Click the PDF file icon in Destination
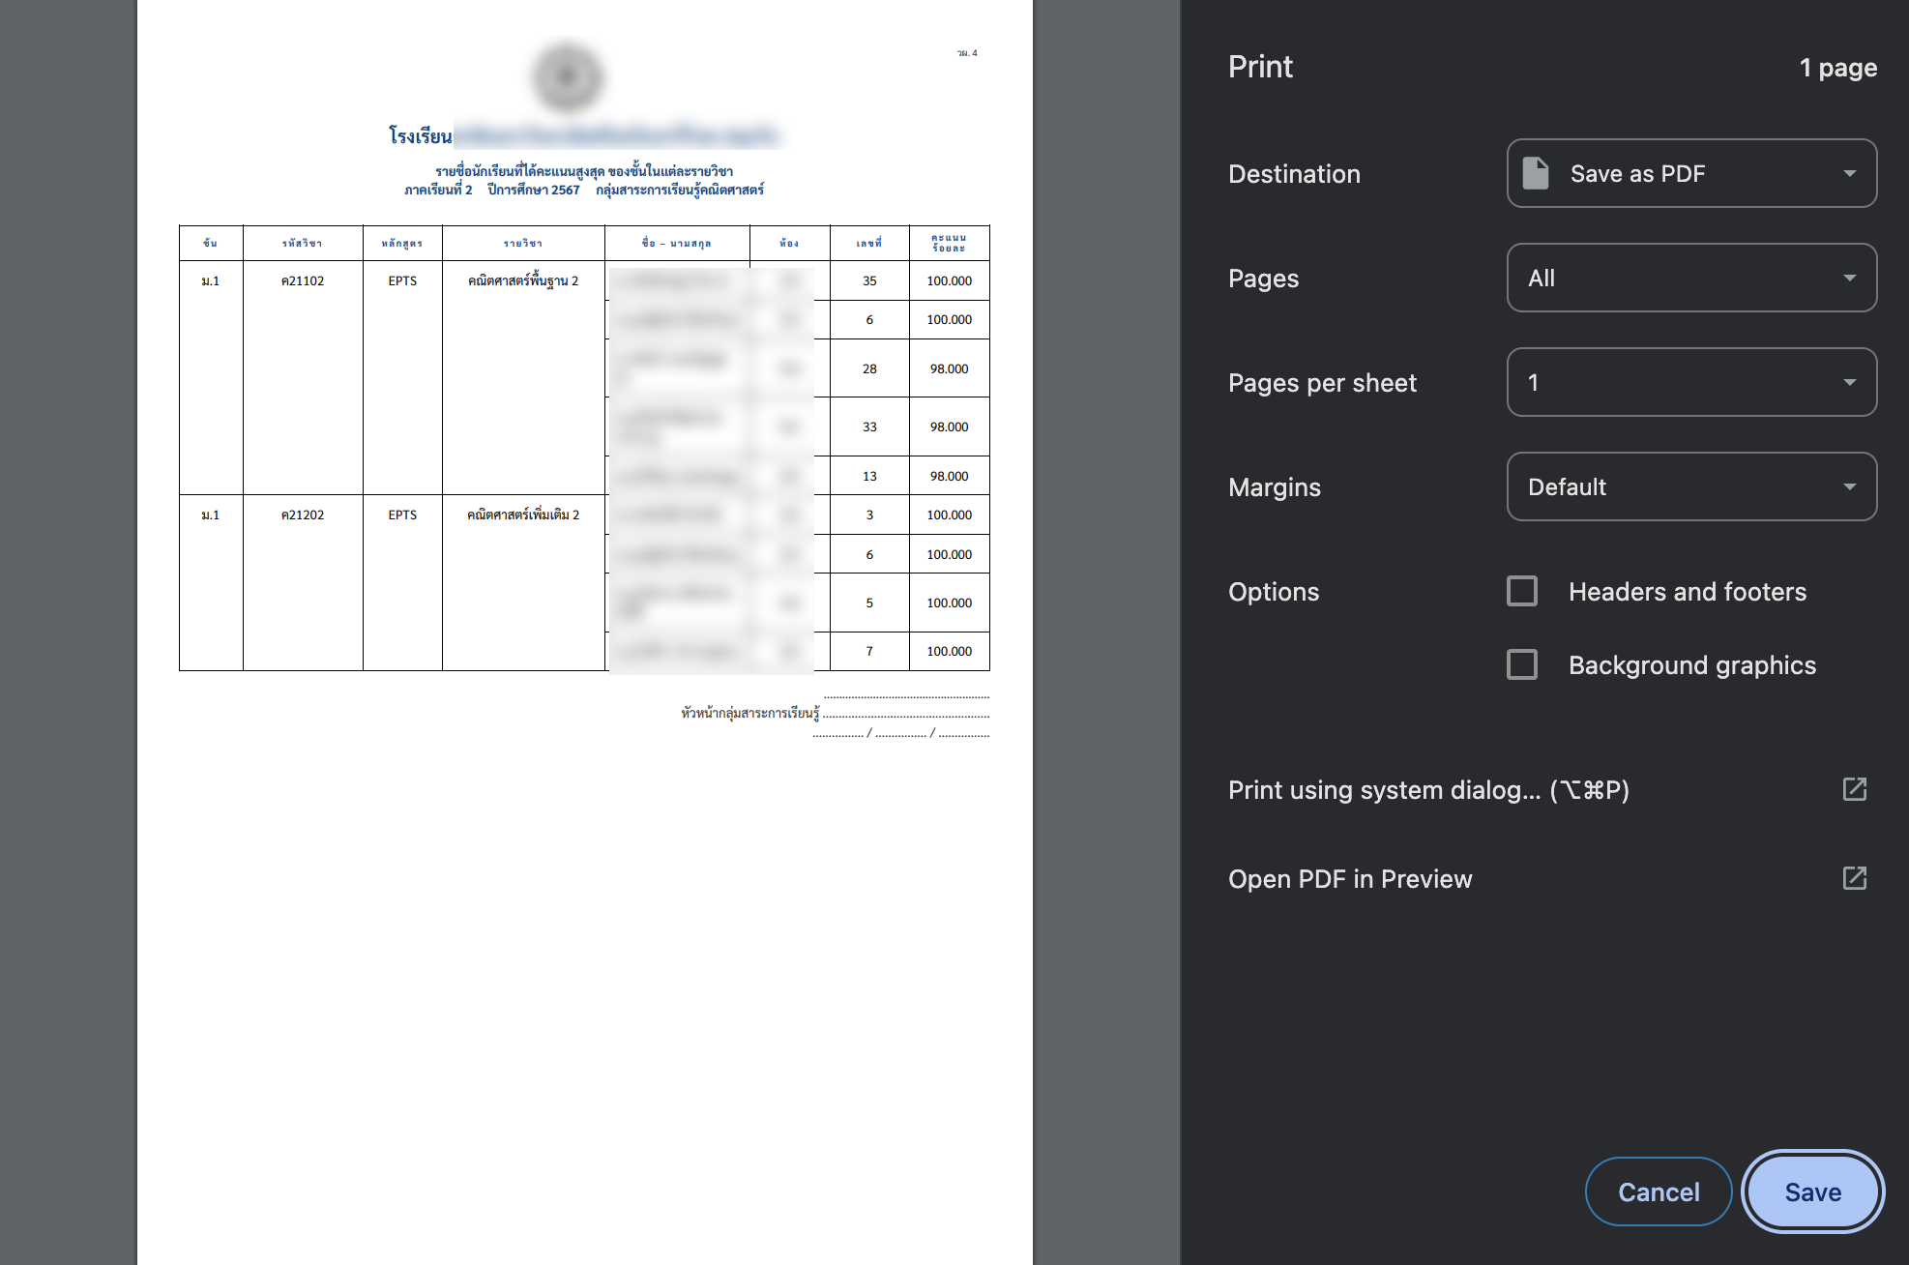The height and width of the screenshot is (1265, 1909). coord(1535,173)
